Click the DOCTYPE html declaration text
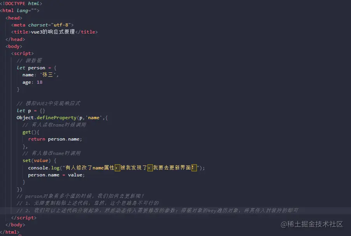351x236 pixels. coord(21,4)
